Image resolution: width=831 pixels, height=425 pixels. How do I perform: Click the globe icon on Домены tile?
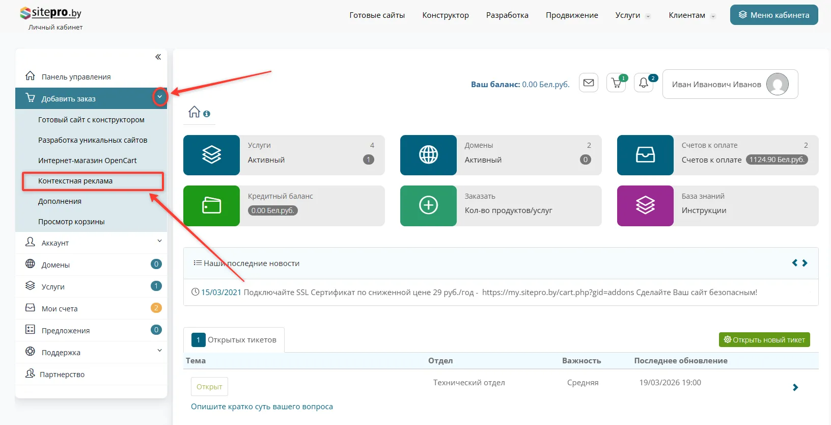coord(428,155)
